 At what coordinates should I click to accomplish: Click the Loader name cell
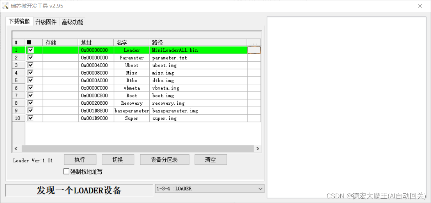132,50
